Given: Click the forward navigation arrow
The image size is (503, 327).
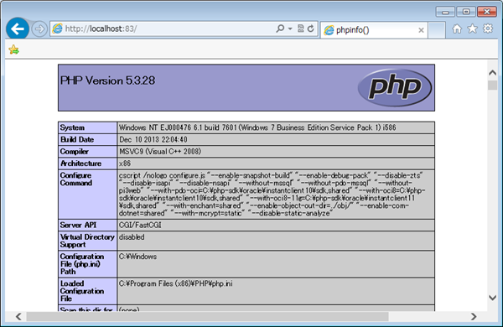Looking at the screenshot, I should 39,29.
